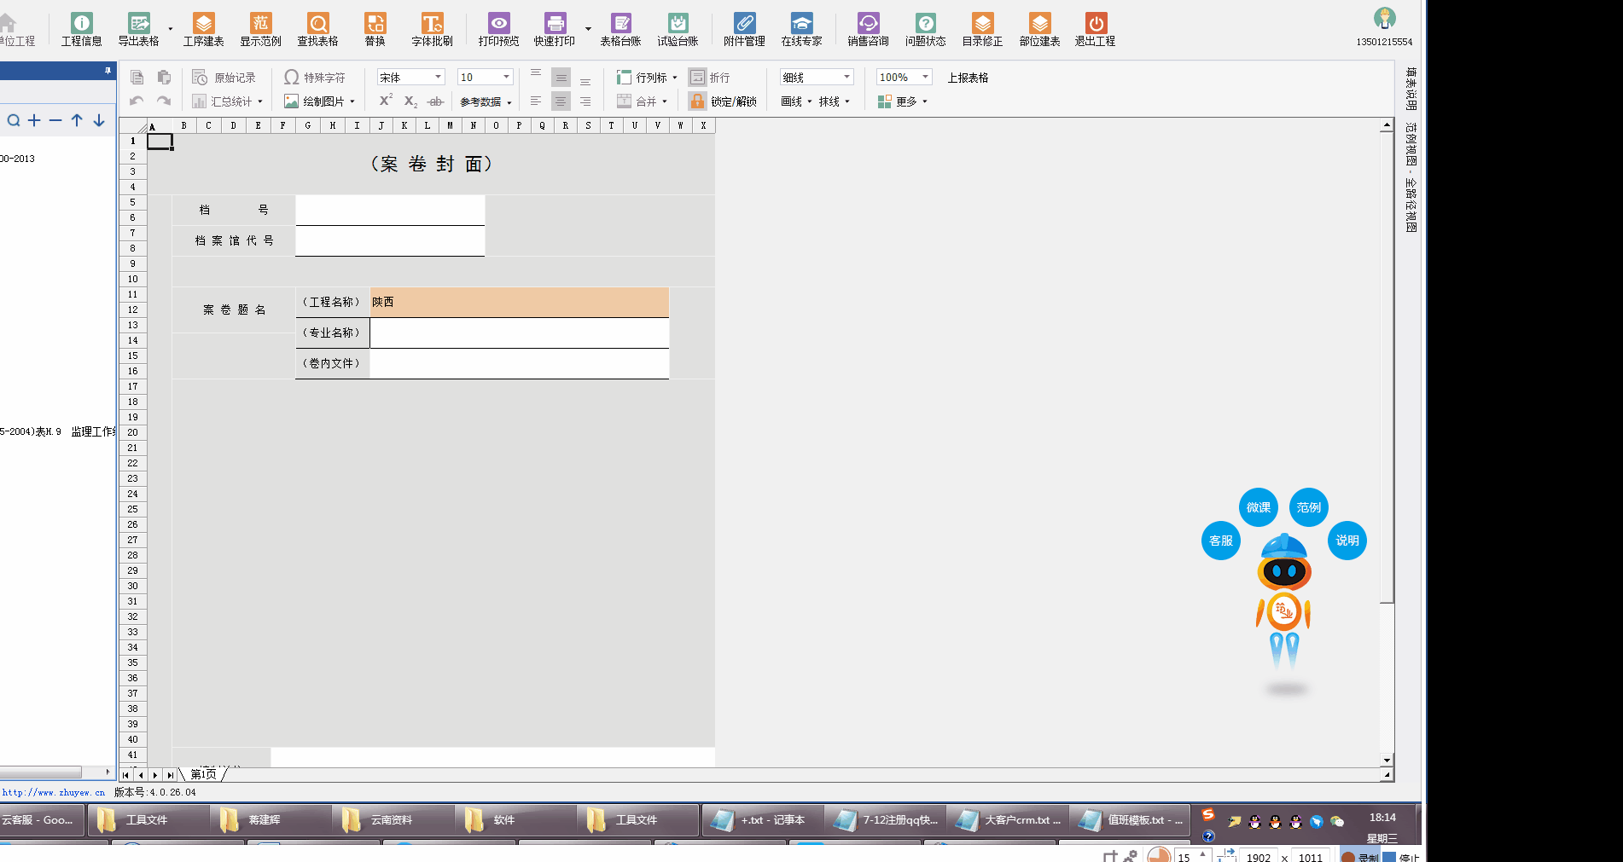Switch to the 第1页 sheet tab

(203, 774)
